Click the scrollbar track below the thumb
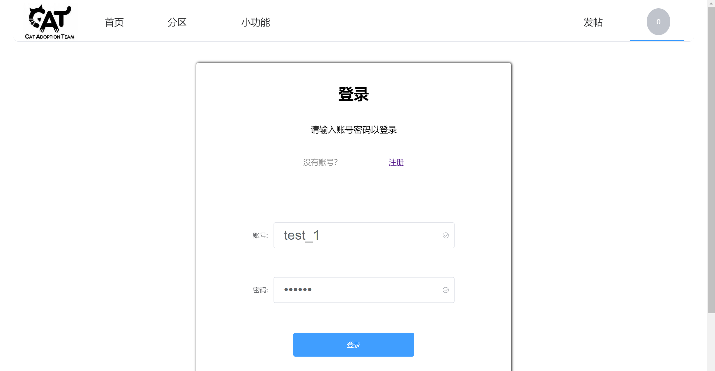 pos(711,342)
